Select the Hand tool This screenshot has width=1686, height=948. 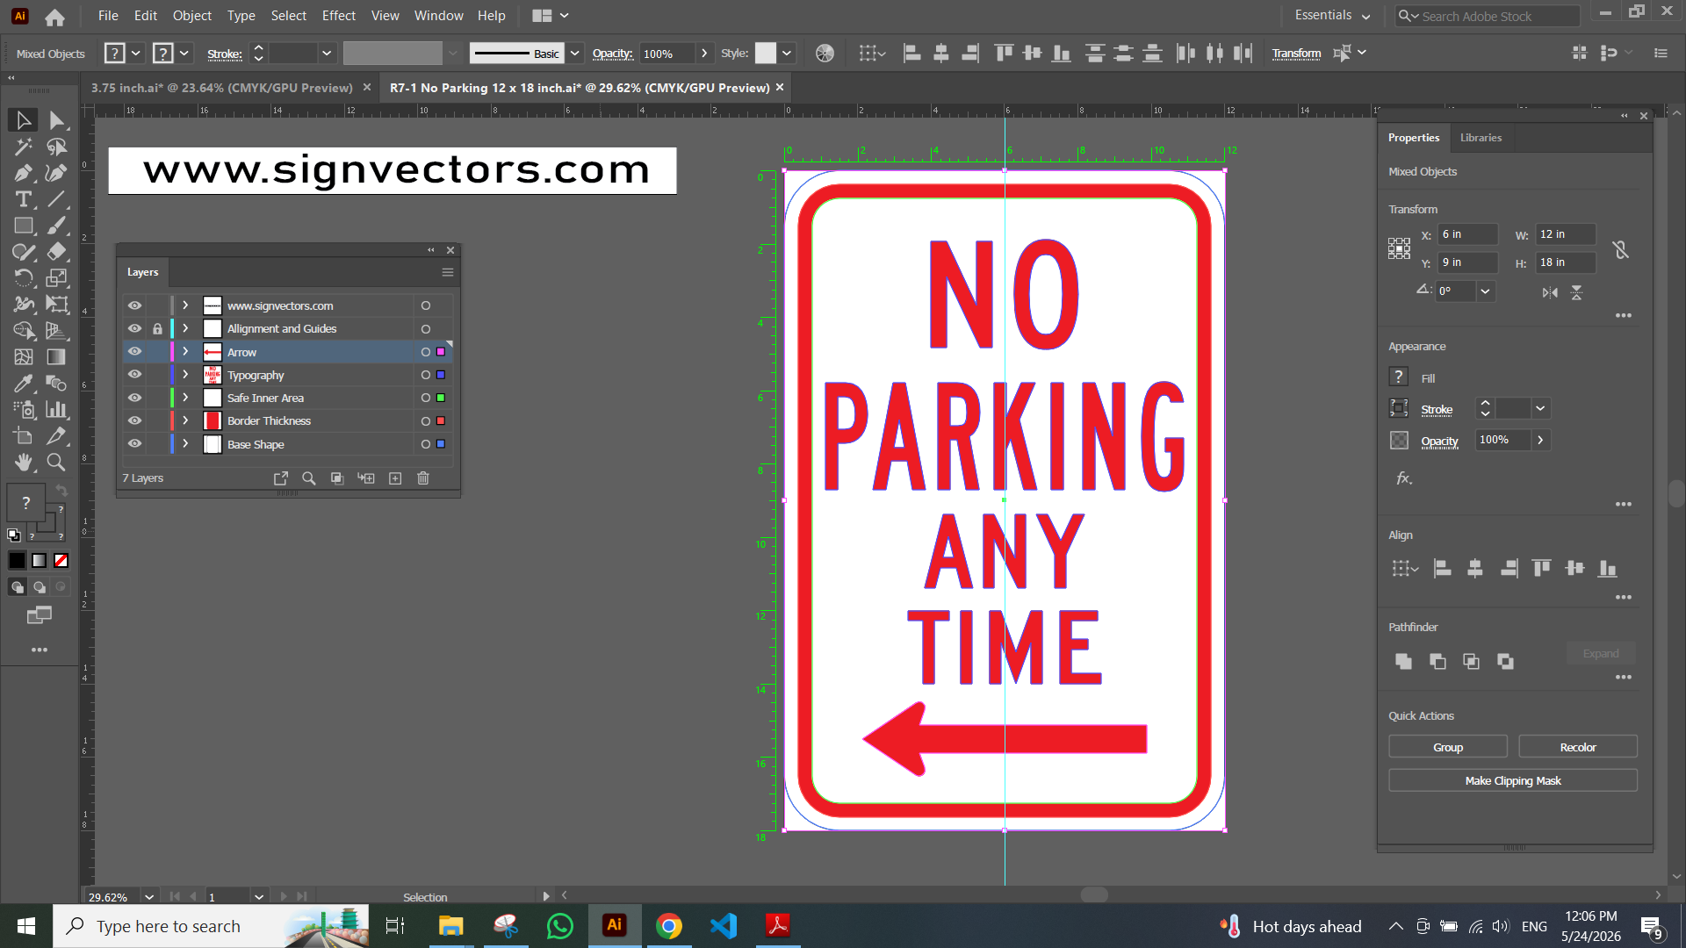click(x=24, y=462)
